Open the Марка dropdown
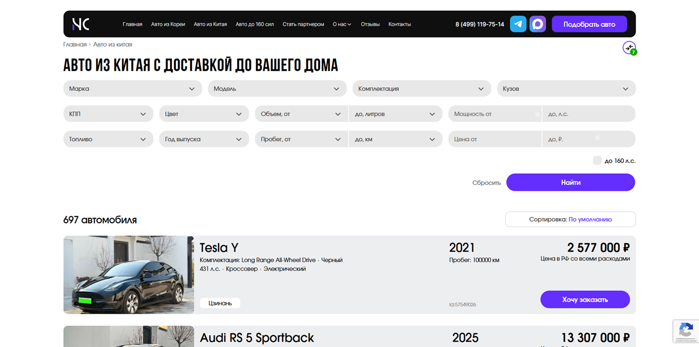 click(132, 88)
